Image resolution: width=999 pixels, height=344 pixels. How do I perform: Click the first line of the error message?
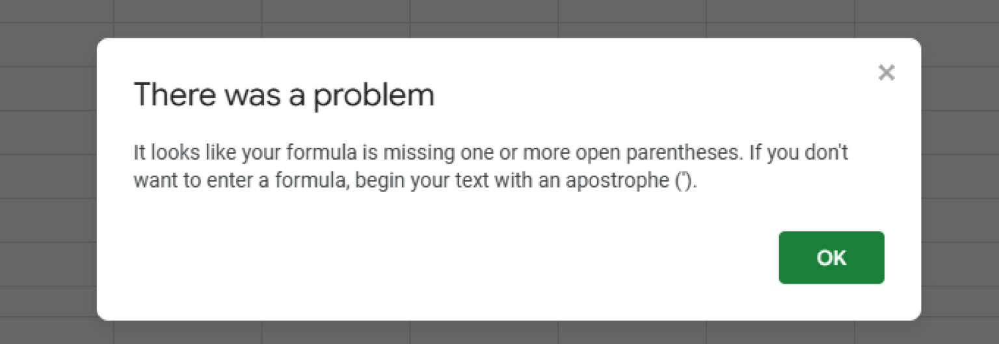tap(490, 154)
